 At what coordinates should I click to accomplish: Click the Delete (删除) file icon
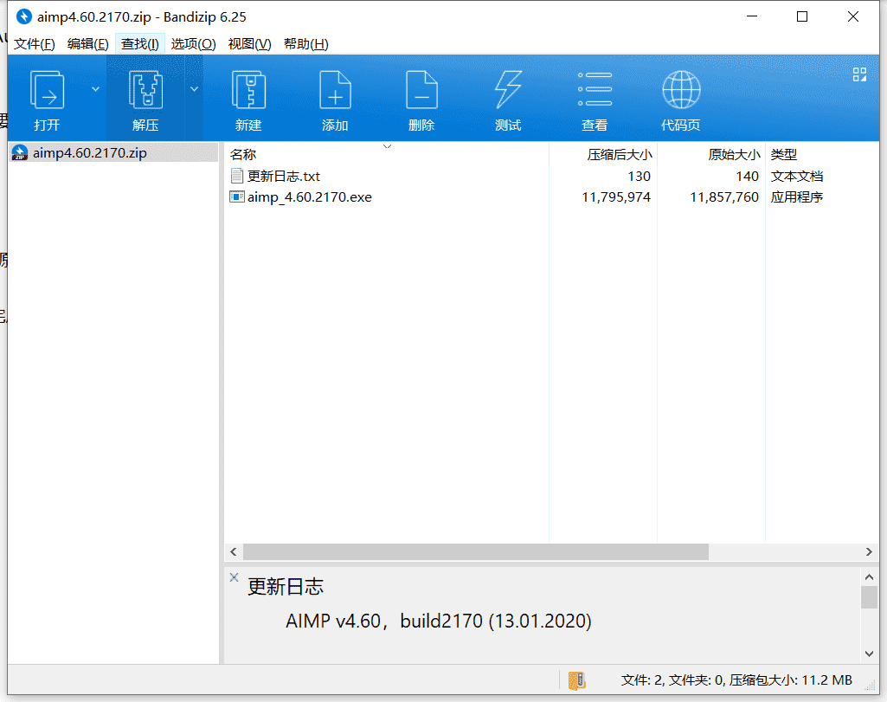(421, 90)
